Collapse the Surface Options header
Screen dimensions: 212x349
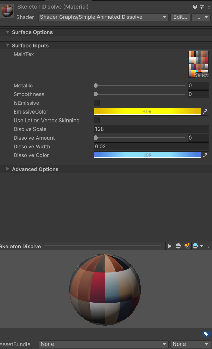coord(7,32)
